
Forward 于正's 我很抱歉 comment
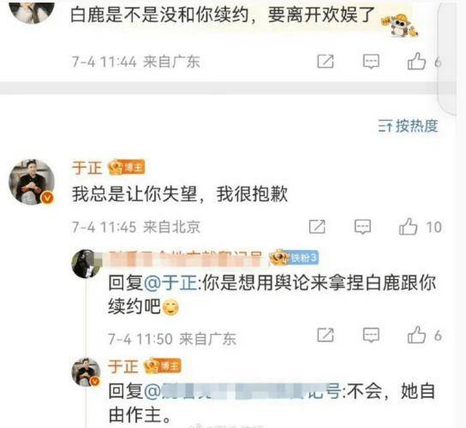317,227
